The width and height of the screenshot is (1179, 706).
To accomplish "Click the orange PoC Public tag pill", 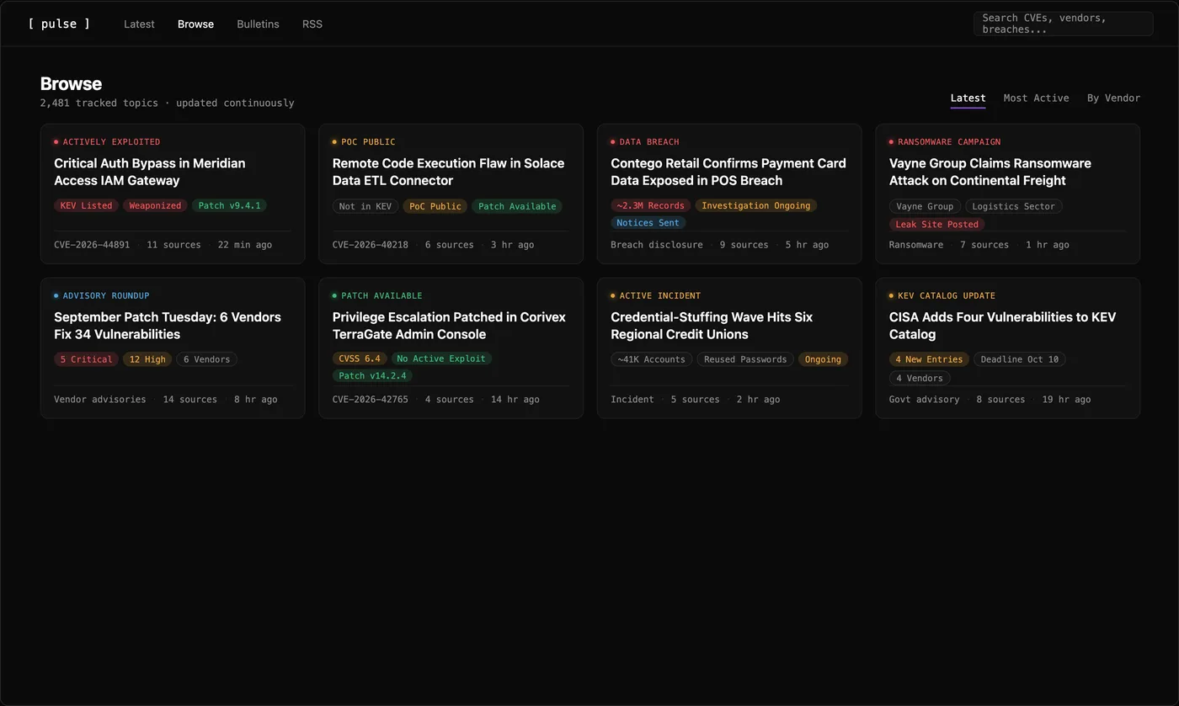I will (x=435, y=206).
